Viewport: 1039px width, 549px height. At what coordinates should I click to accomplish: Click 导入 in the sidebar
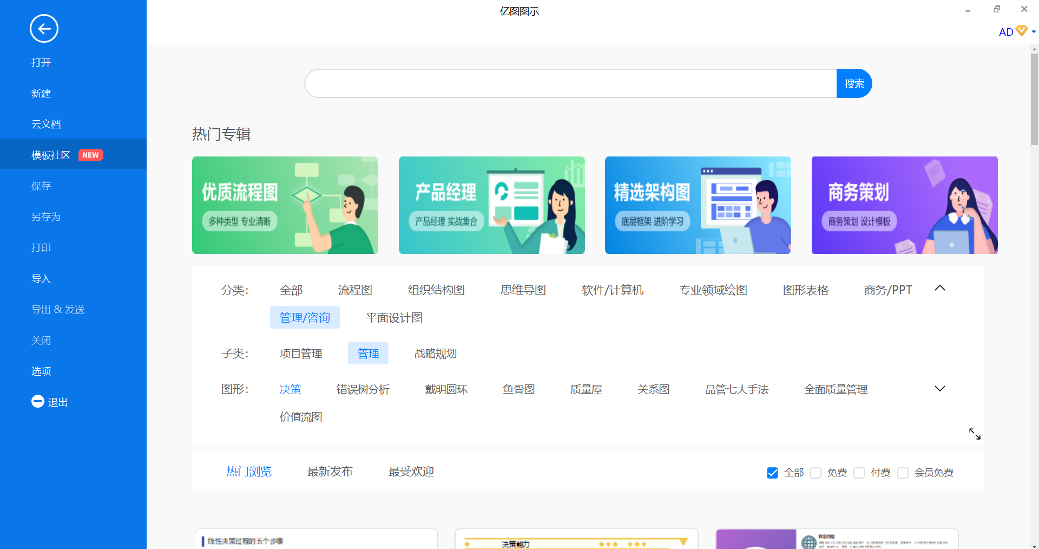point(41,278)
